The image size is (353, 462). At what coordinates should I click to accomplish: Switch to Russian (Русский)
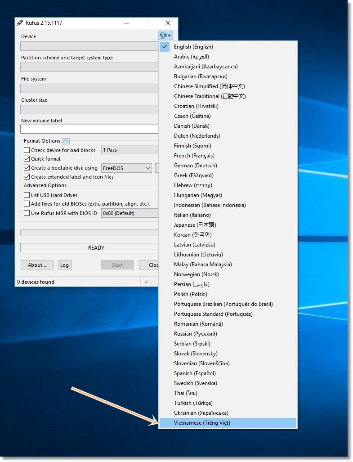pyautogui.click(x=228, y=334)
